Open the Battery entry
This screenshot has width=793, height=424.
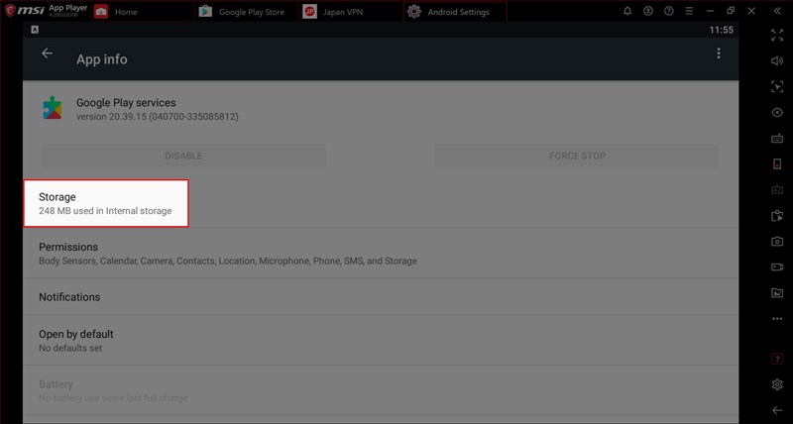coord(381,390)
